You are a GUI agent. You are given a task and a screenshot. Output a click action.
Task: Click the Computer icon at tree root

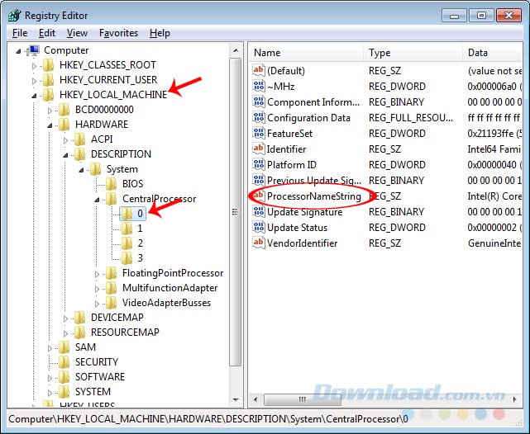coord(34,50)
